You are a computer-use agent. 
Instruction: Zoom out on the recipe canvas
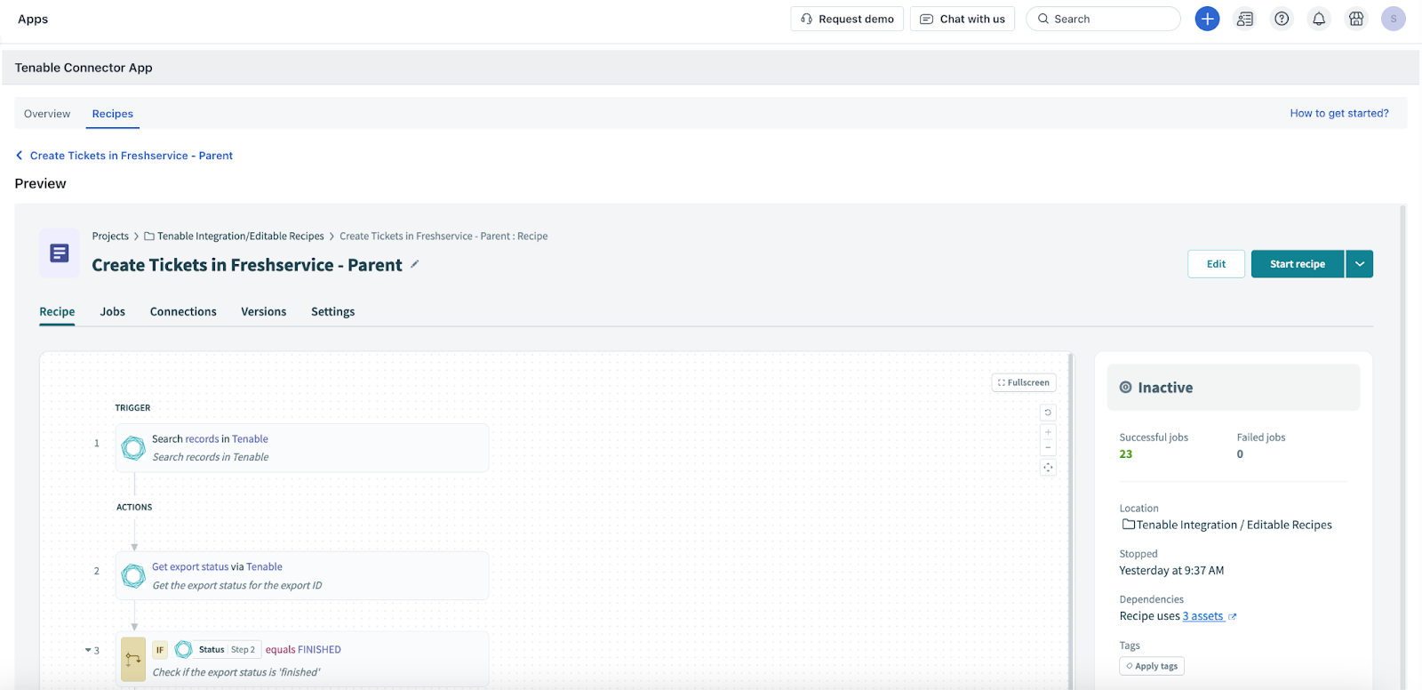pyautogui.click(x=1048, y=447)
